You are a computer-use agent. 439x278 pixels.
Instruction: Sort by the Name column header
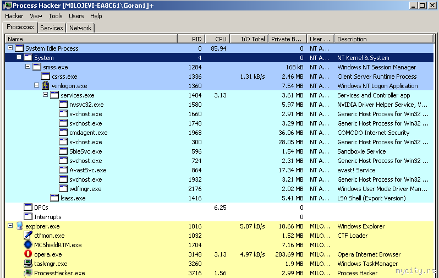click(x=91, y=39)
